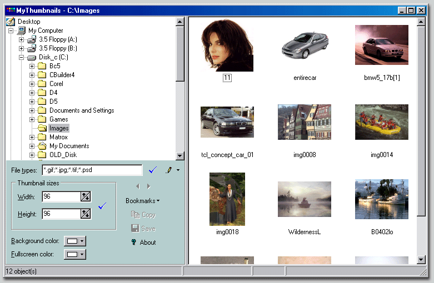Collapse the My Computer tree node
434x283 pixels.
point(11,31)
